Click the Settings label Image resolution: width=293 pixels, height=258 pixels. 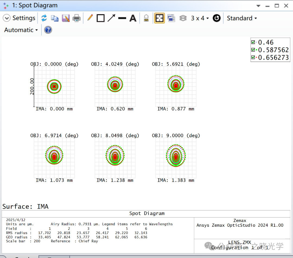click(24, 18)
